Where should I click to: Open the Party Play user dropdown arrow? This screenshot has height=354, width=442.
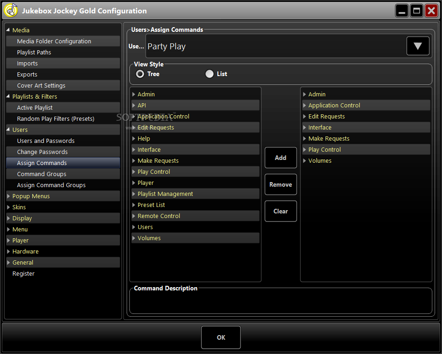(418, 46)
